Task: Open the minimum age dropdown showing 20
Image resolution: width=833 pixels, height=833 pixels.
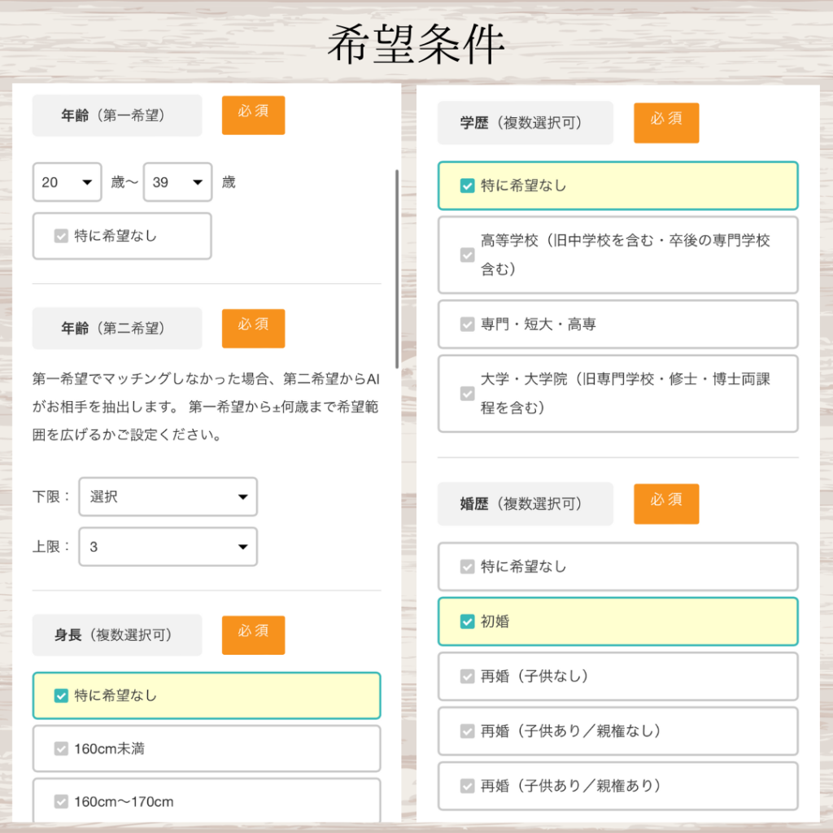Action: (67, 182)
